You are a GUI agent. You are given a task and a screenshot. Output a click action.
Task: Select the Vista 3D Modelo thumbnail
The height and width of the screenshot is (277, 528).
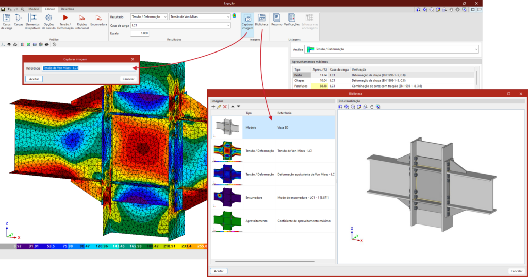click(x=227, y=127)
